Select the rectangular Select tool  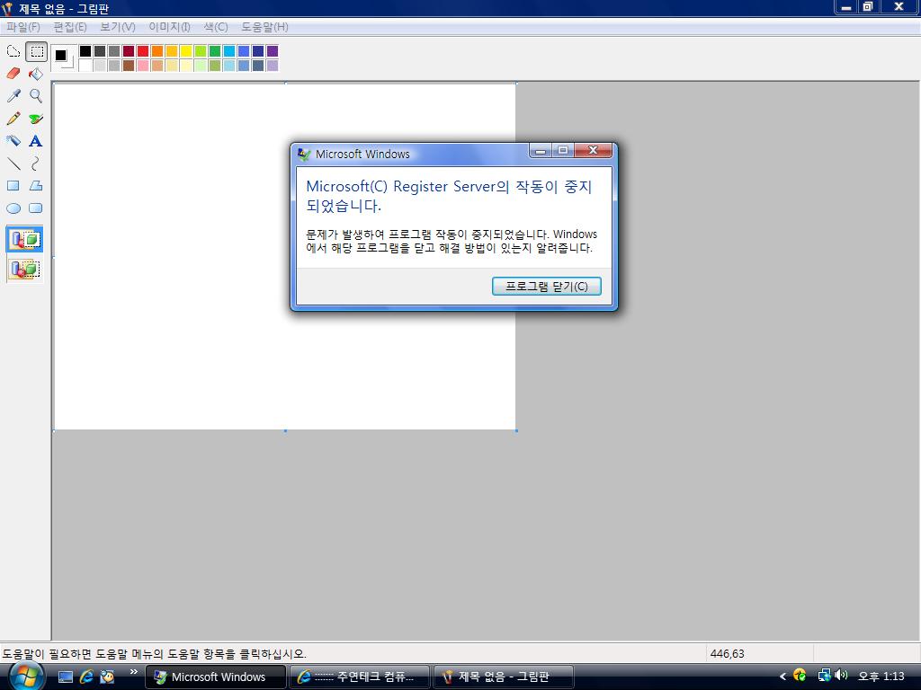[x=36, y=51]
